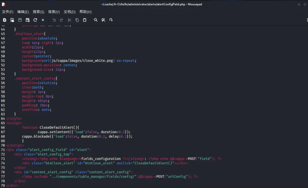Image resolution: width=308 pixels, height=188 pixels.
Task: Open the 编辑(E) menu
Action: [x=23, y=12]
